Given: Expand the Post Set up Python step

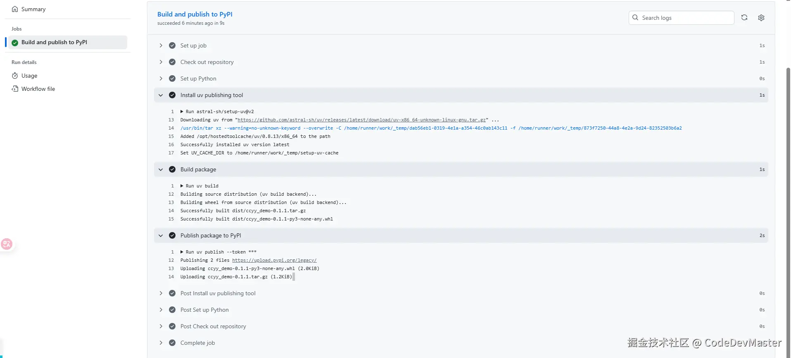Looking at the screenshot, I should [161, 310].
